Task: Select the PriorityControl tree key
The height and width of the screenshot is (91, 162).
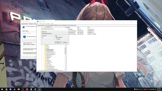Action: (x=50, y=50)
